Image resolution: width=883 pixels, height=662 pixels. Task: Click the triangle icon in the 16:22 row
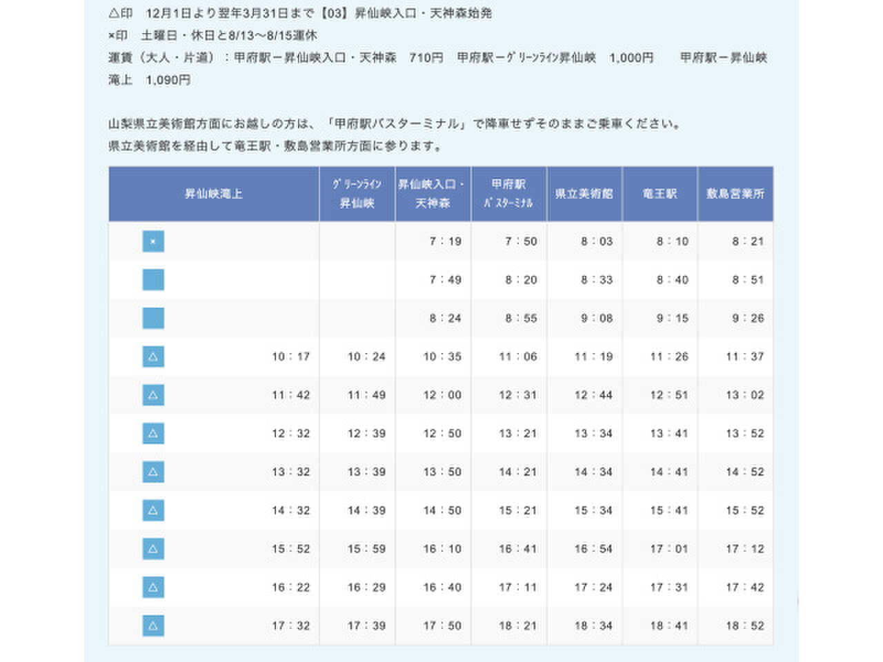153,588
